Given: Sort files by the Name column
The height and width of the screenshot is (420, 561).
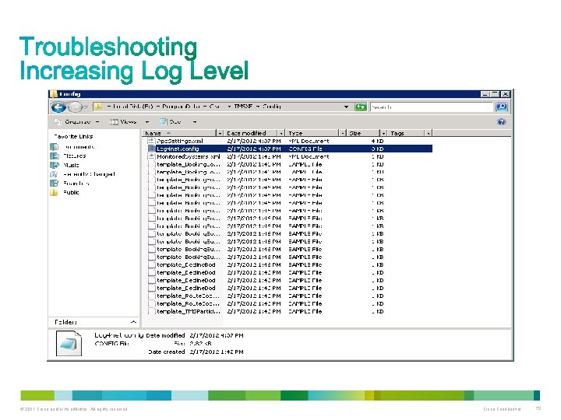Looking at the screenshot, I should coord(179,133).
